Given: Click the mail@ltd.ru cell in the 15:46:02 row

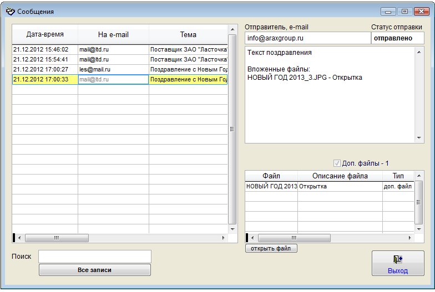Looking at the screenshot, I should click(113, 50).
